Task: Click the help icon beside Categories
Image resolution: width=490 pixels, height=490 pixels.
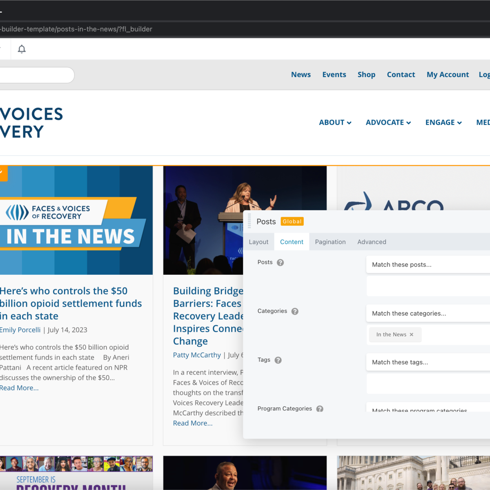Action: pos(295,312)
